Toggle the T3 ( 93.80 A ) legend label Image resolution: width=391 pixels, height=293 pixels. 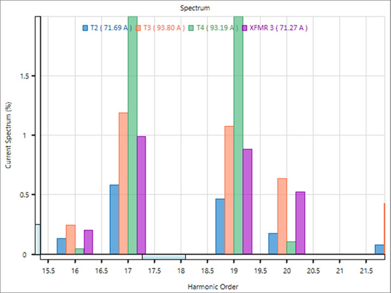164,28
